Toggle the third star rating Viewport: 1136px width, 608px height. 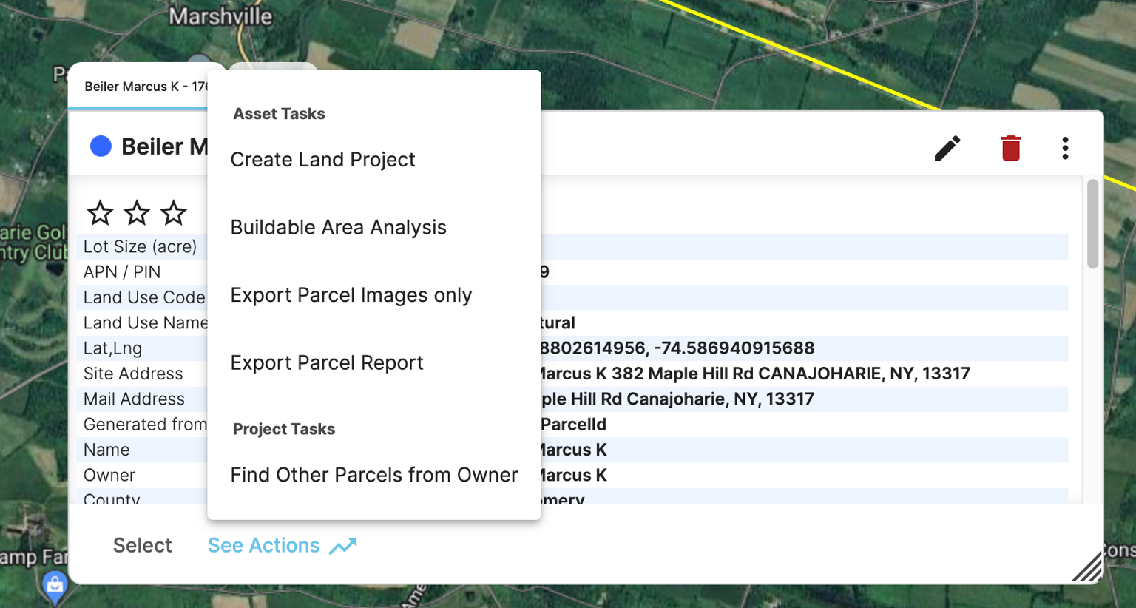click(172, 212)
